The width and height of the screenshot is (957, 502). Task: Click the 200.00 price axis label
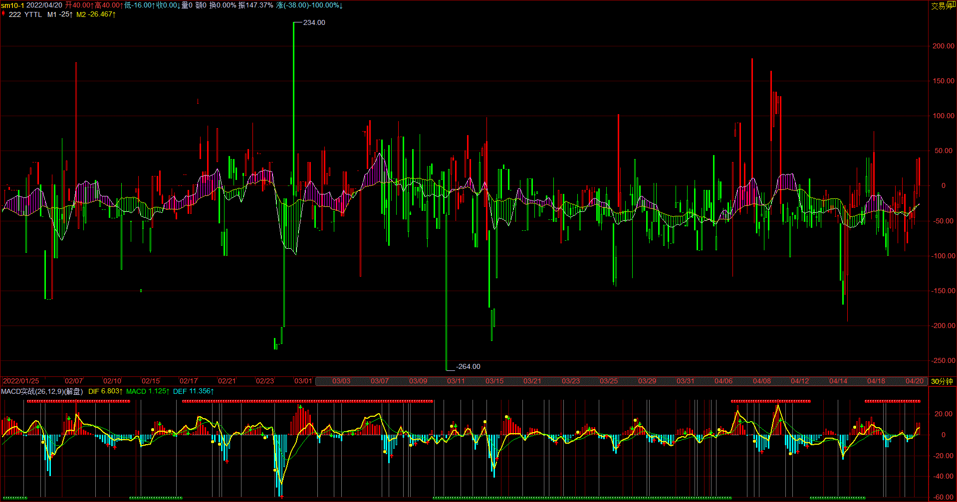coord(944,46)
